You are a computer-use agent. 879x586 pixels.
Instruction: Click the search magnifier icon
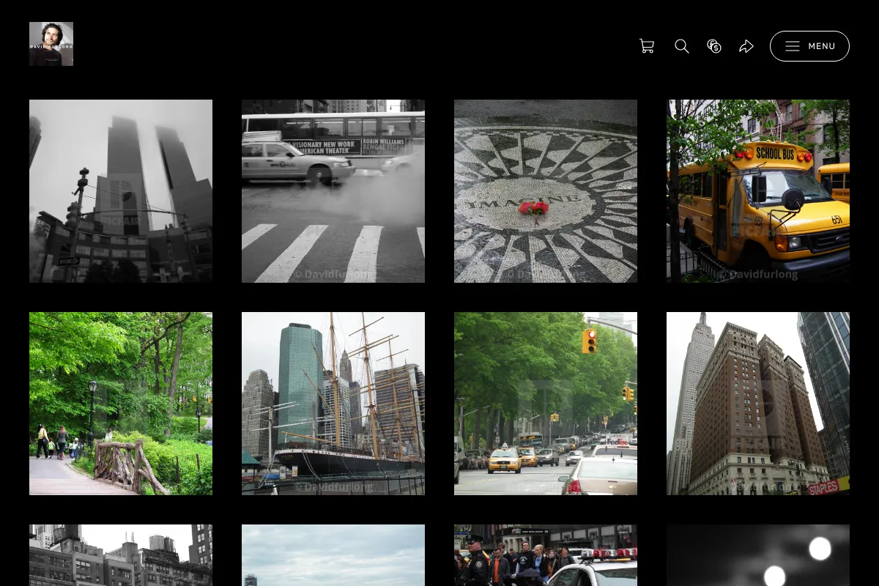point(682,46)
